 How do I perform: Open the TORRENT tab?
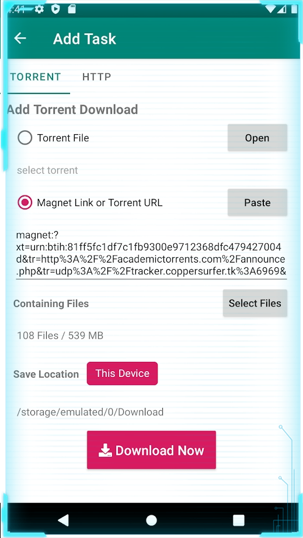click(36, 77)
